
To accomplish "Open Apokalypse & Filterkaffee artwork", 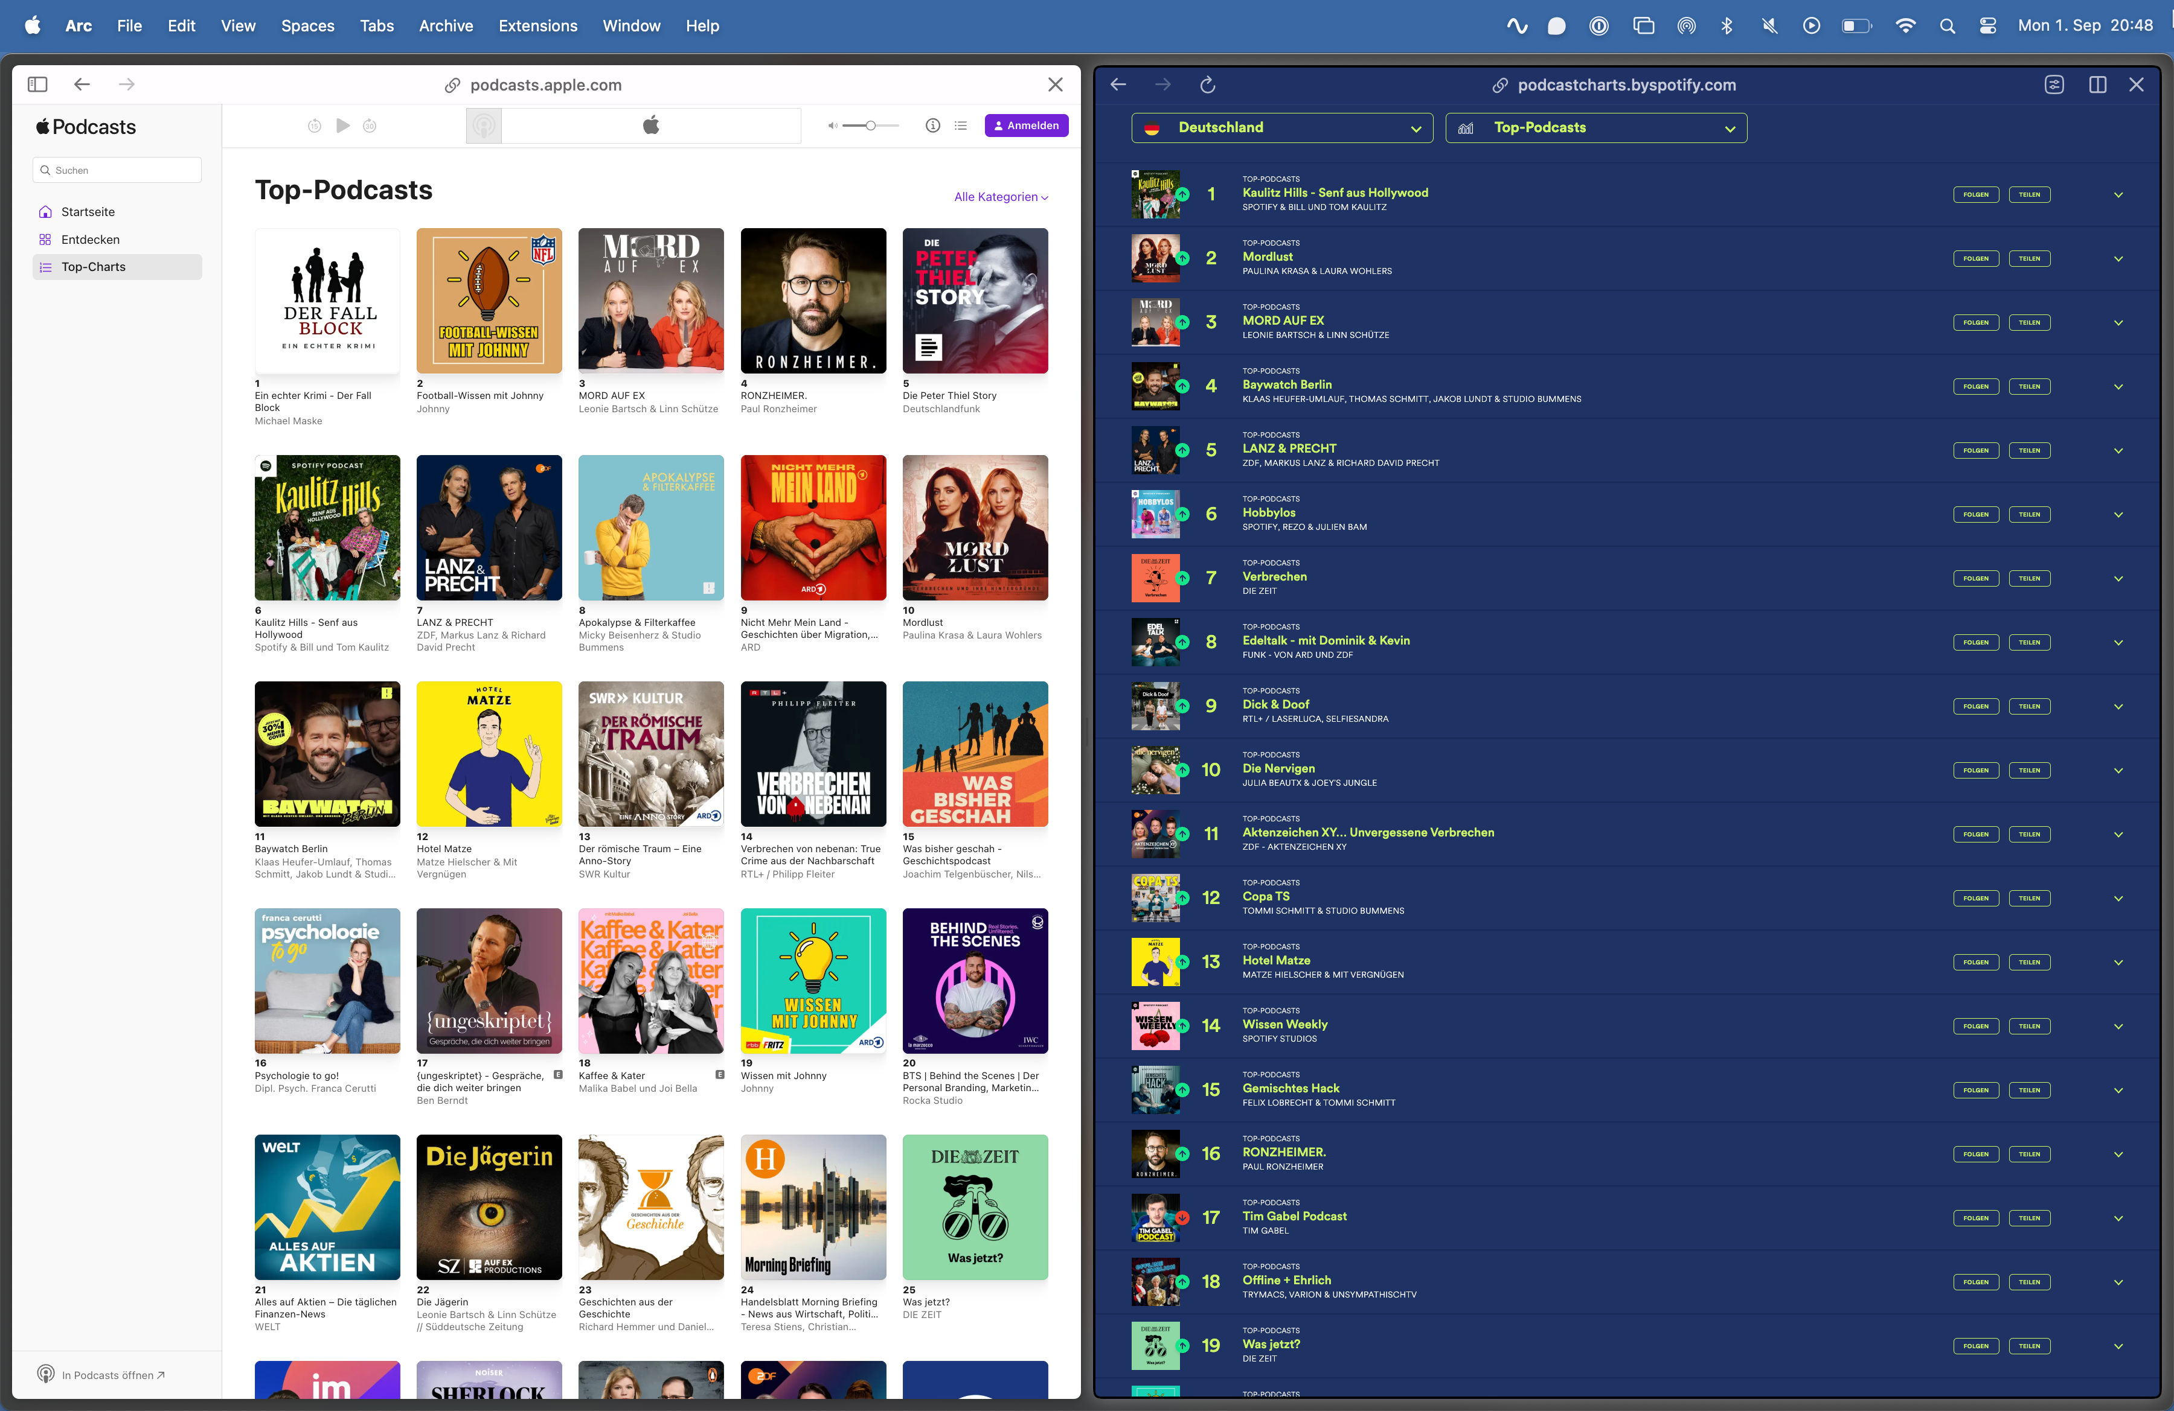I will tap(650, 527).
